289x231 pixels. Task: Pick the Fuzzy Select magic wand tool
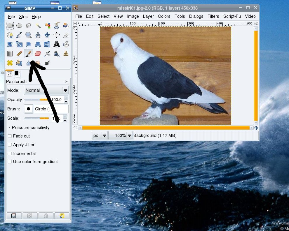pyautogui.click(x=38, y=26)
